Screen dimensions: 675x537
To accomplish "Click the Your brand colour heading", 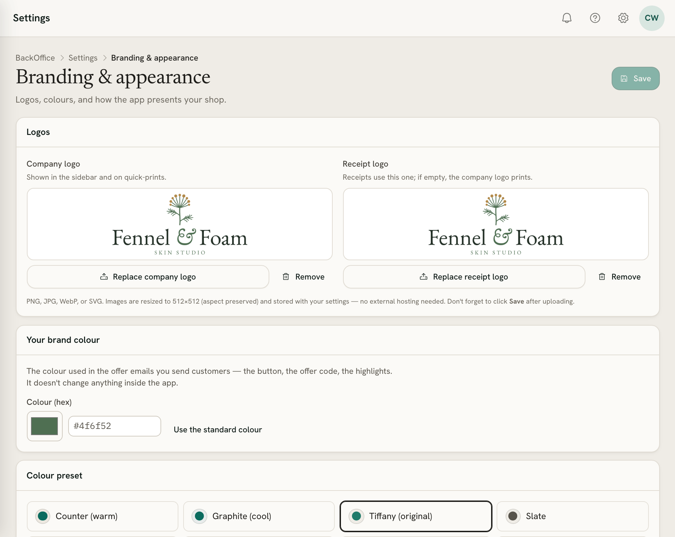I will point(63,340).
